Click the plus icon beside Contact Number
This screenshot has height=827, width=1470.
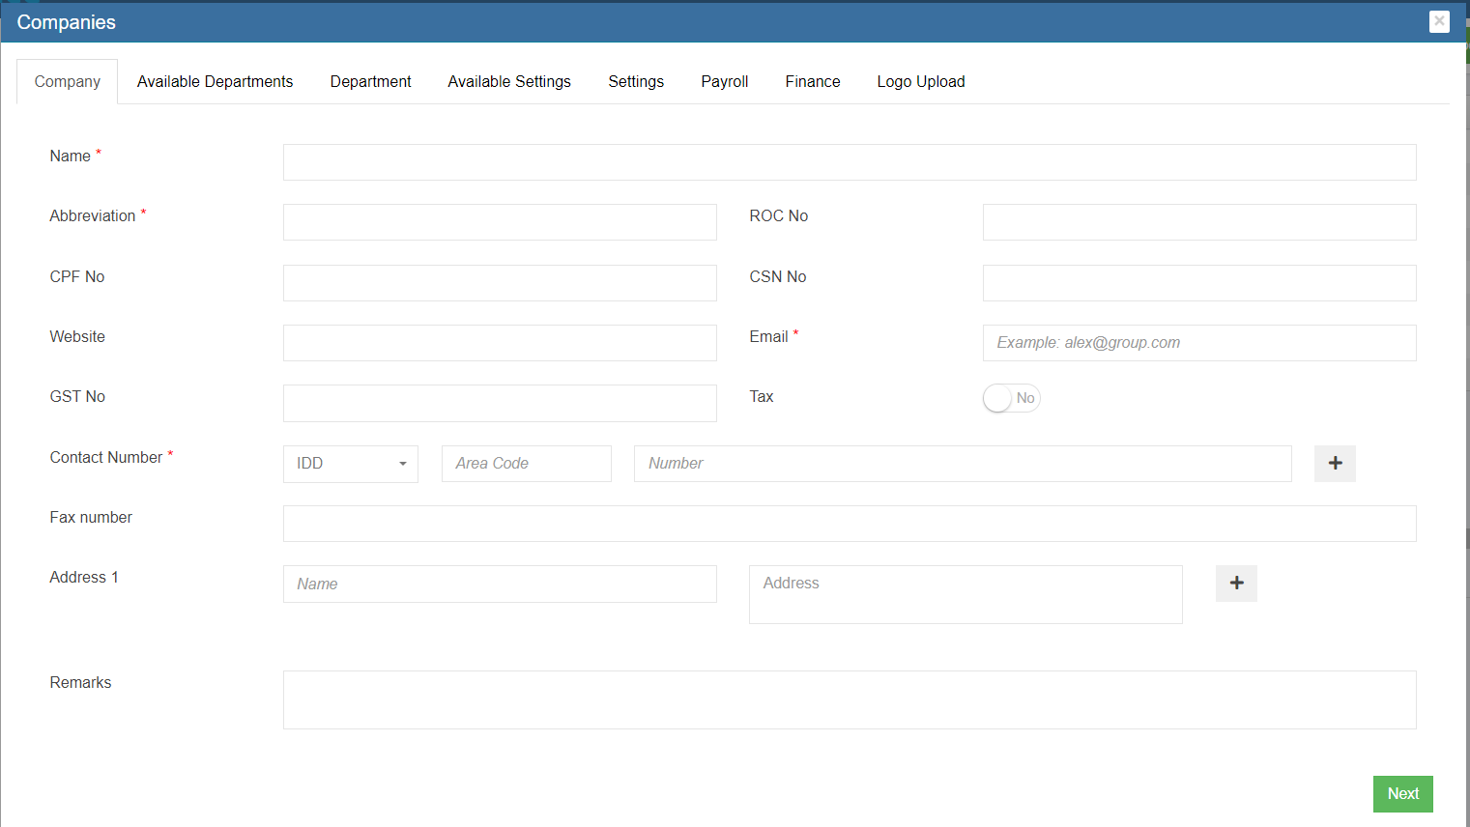point(1335,464)
